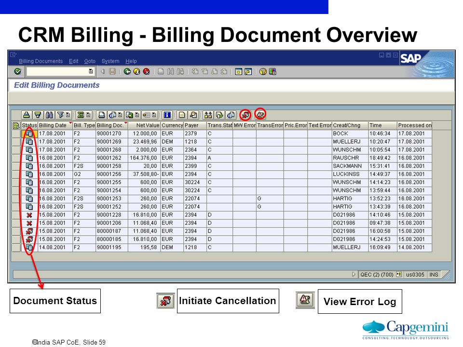Screen dimensions: 463x347
Task: Click the Billing Doc. column header
Action: point(112,125)
